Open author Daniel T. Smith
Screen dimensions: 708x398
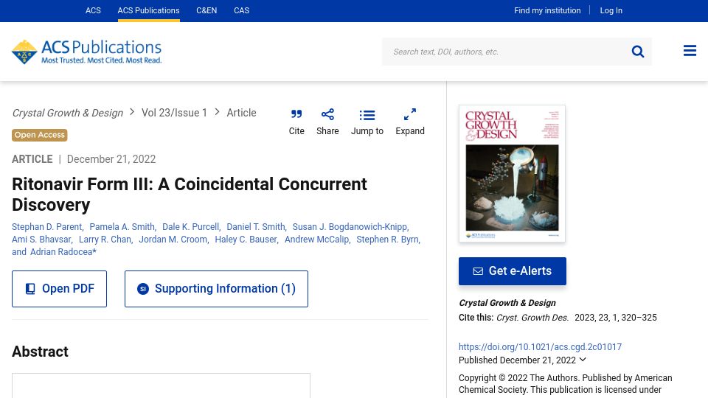pyautogui.click(x=256, y=227)
